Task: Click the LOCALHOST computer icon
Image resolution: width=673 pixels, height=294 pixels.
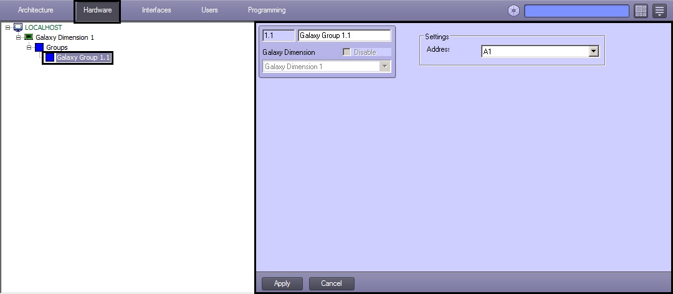Action: tap(18, 27)
